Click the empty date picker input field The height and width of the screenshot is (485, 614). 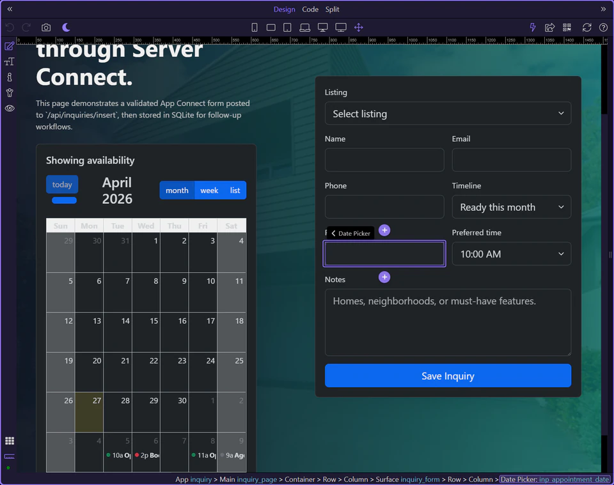click(384, 254)
